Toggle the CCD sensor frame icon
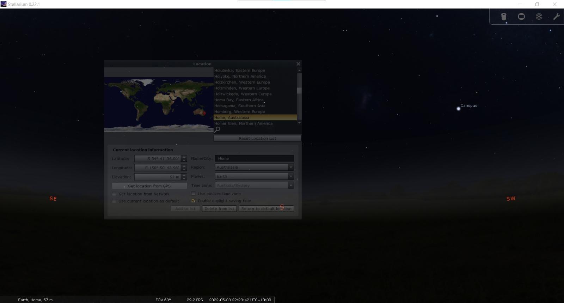 click(x=521, y=17)
